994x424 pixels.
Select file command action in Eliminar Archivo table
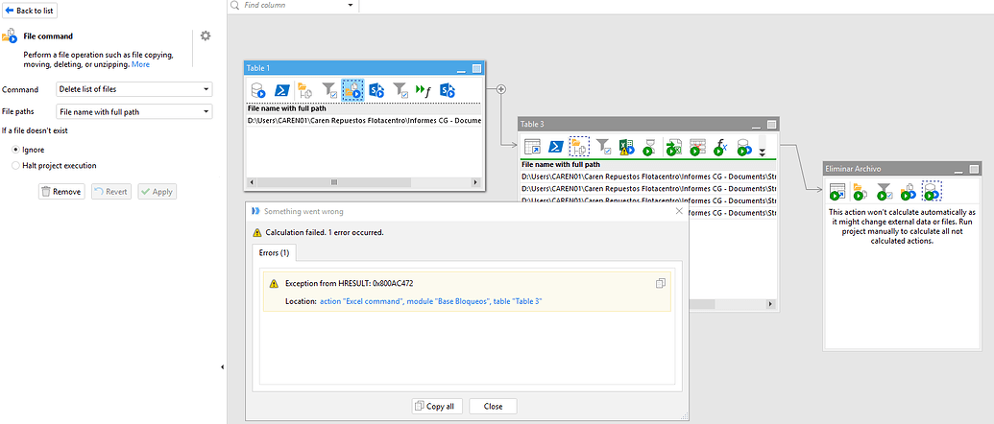[x=908, y=192]
